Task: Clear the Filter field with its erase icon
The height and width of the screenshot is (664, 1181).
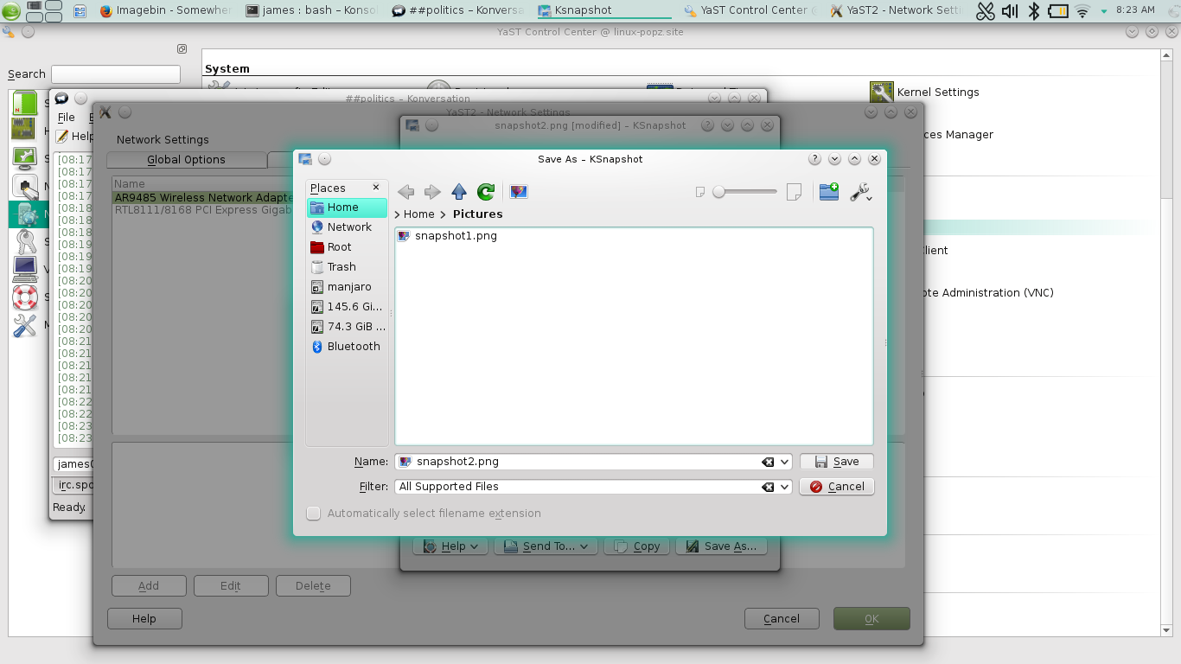Action: tap(767, 487)
